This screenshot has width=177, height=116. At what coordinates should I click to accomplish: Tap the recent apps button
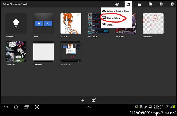tap(26, 107)
